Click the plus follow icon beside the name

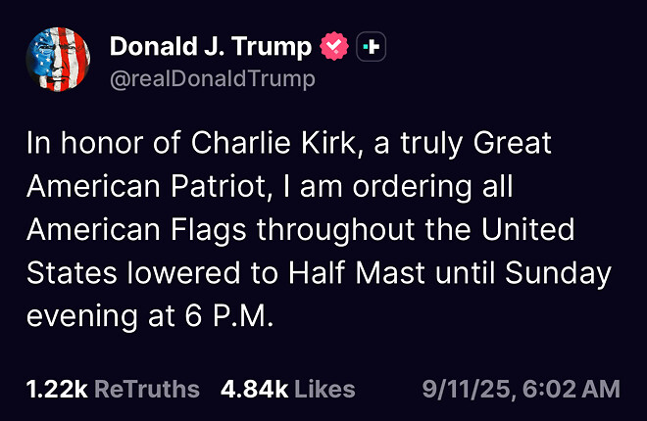[371, 47]
